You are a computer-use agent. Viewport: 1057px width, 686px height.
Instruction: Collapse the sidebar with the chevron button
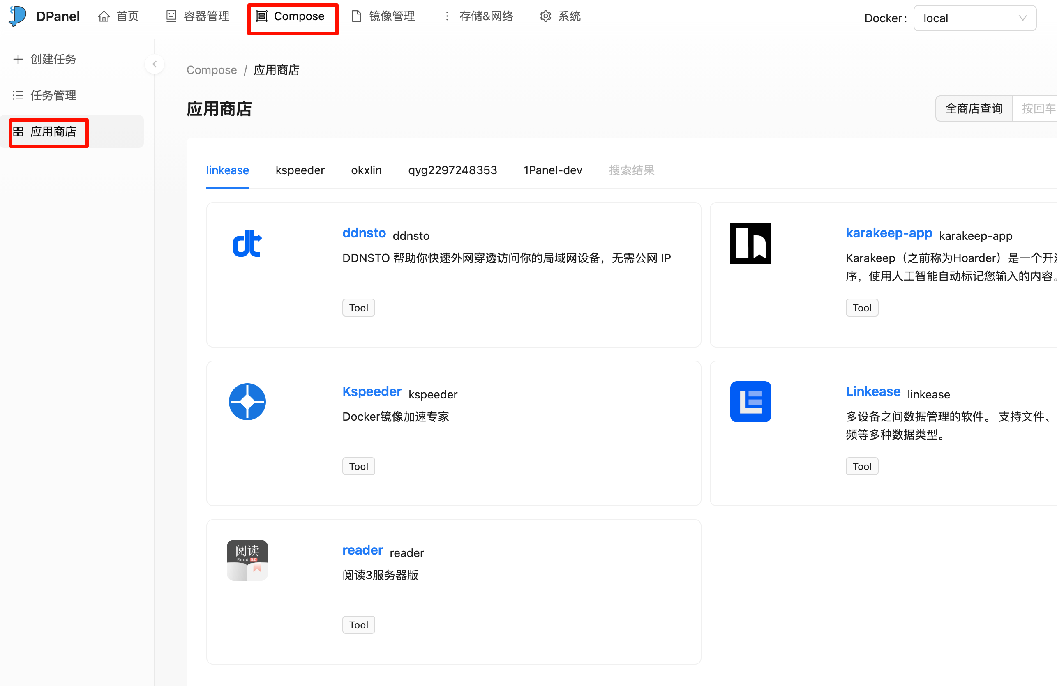coord(155,64)
